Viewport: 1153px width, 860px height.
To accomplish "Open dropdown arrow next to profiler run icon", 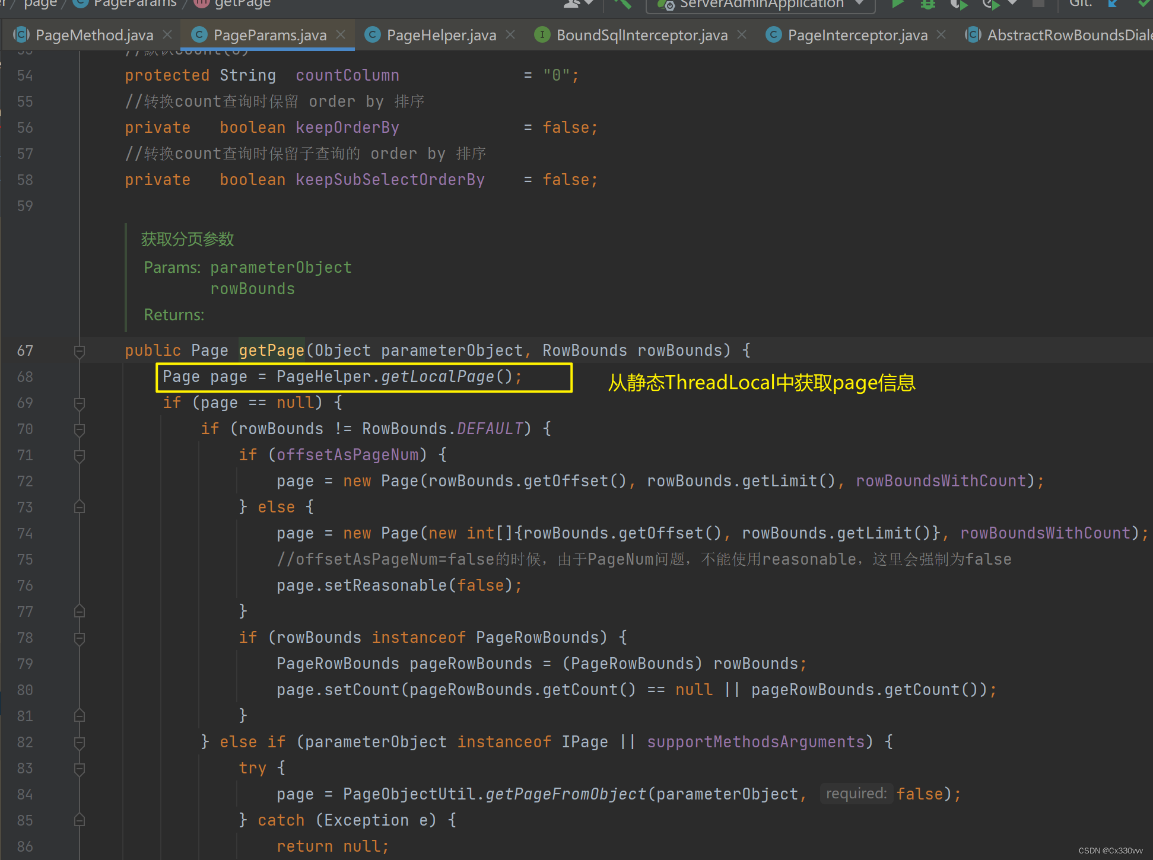I will pos(1012,4).
